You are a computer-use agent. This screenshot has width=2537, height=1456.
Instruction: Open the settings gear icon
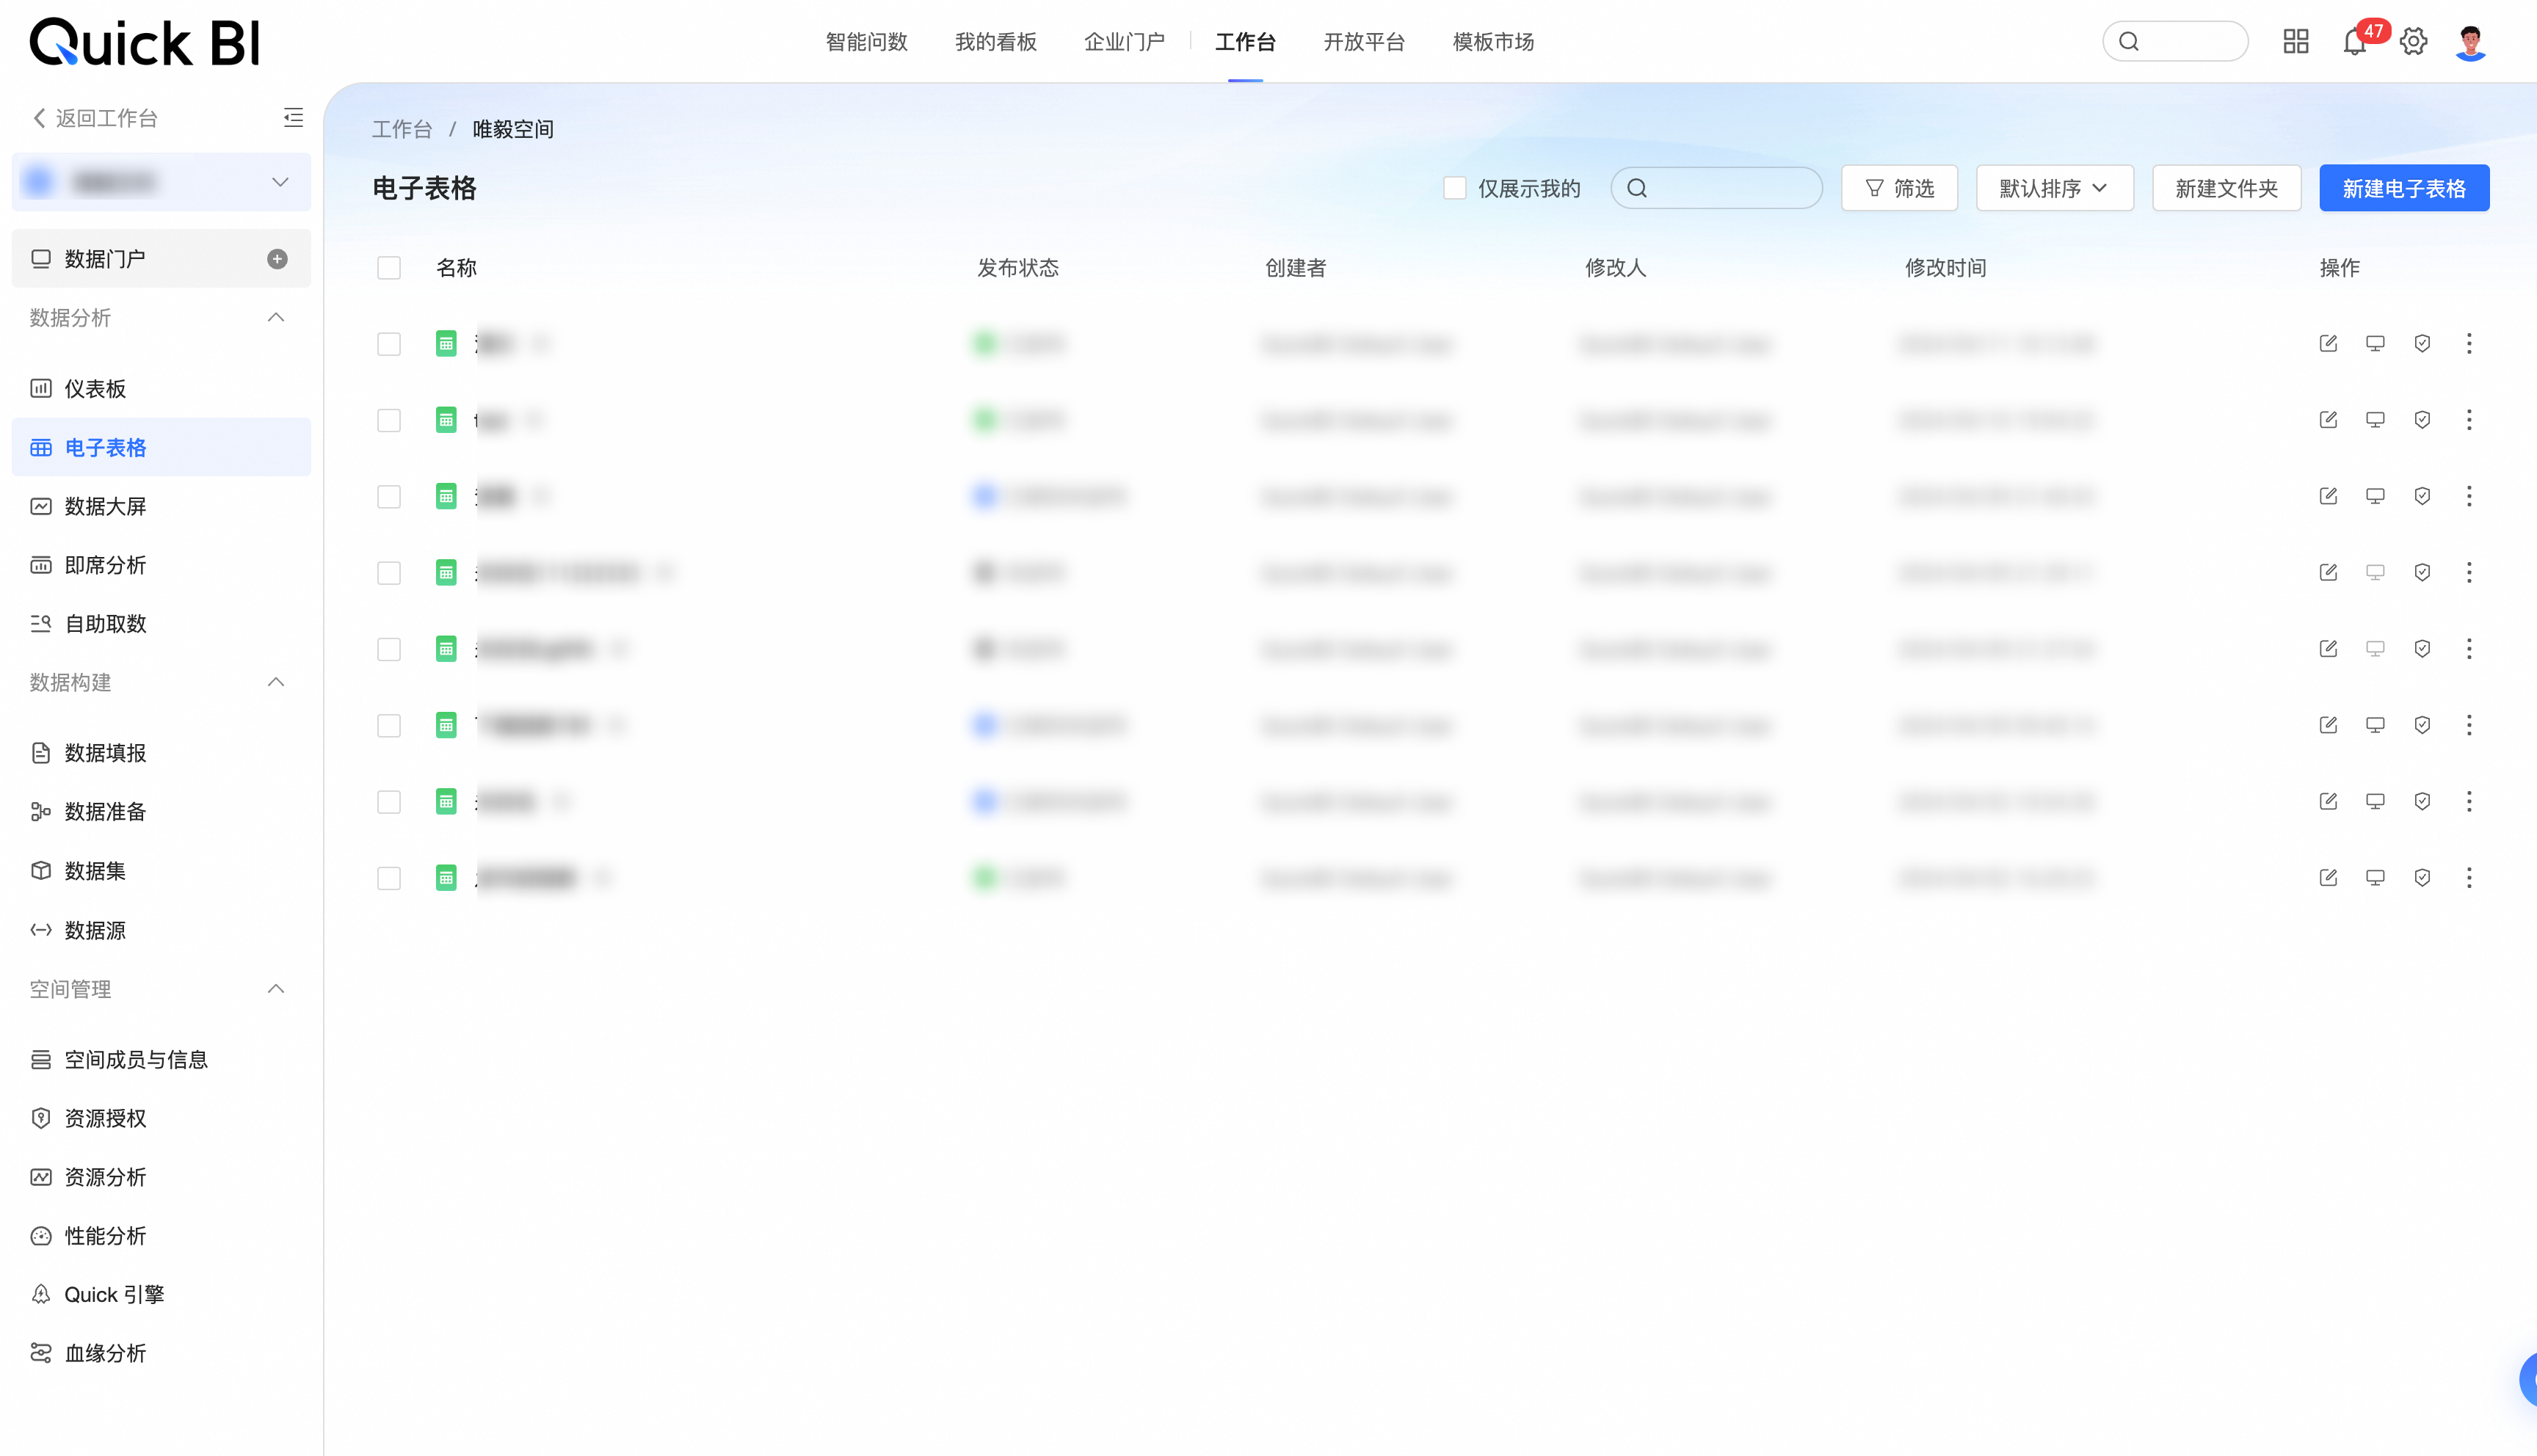click(2413, 42)
